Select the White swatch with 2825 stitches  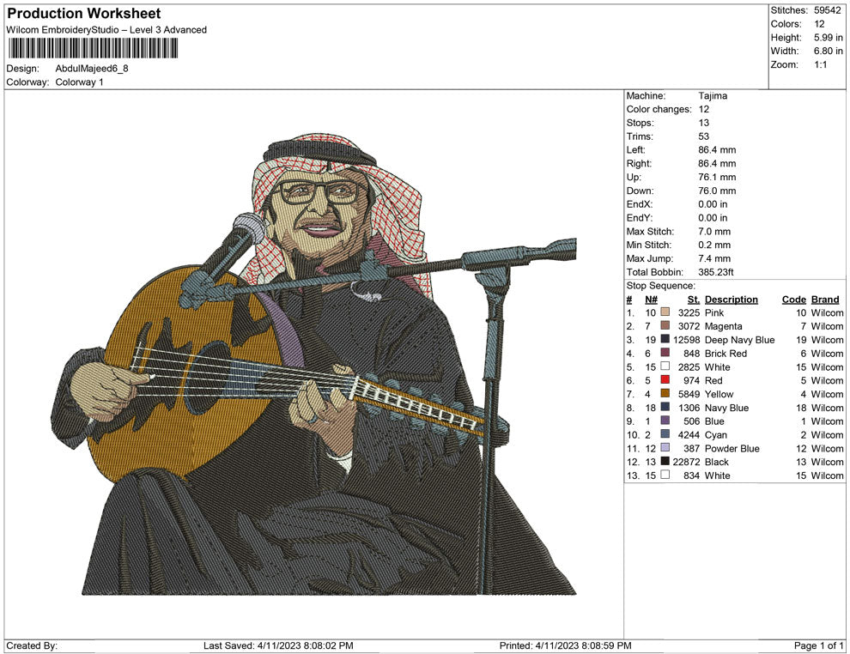665,366
